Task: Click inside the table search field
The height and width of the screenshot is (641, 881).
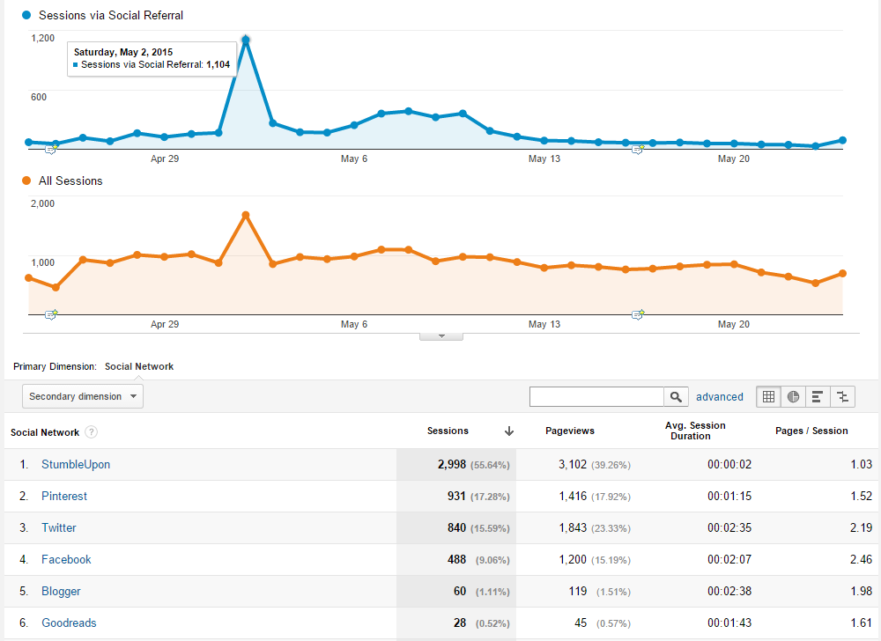Action: pos(596,397)
